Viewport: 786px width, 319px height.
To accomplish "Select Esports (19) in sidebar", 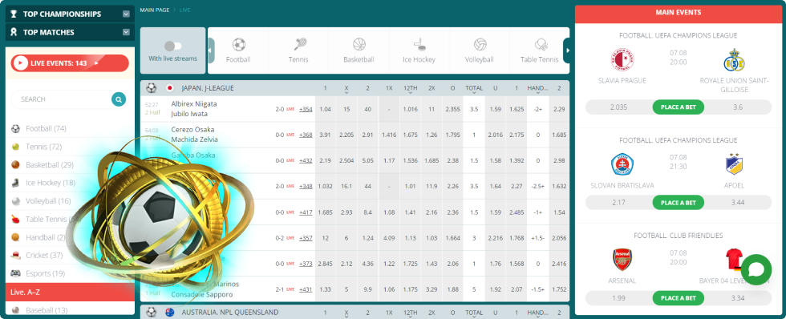I will coord(45,273).
